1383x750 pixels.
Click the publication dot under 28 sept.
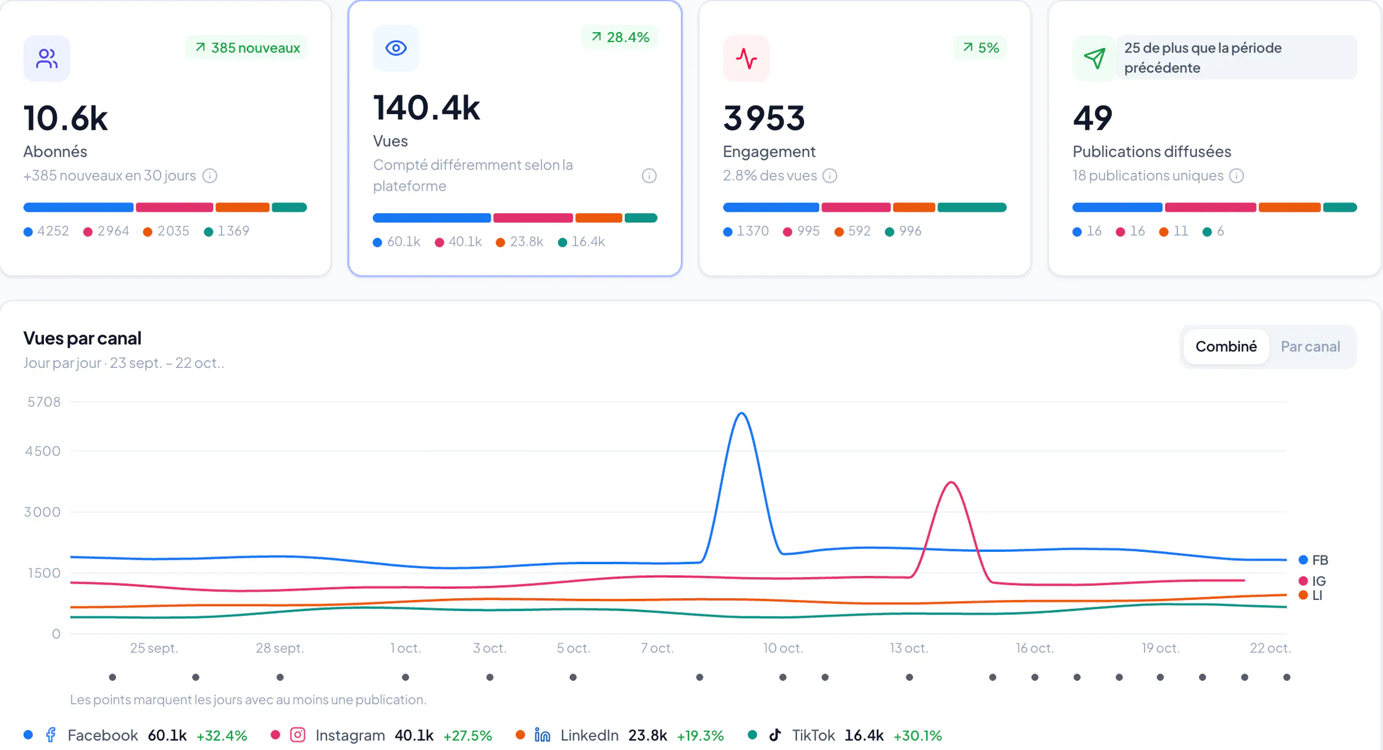coord(280,677)
